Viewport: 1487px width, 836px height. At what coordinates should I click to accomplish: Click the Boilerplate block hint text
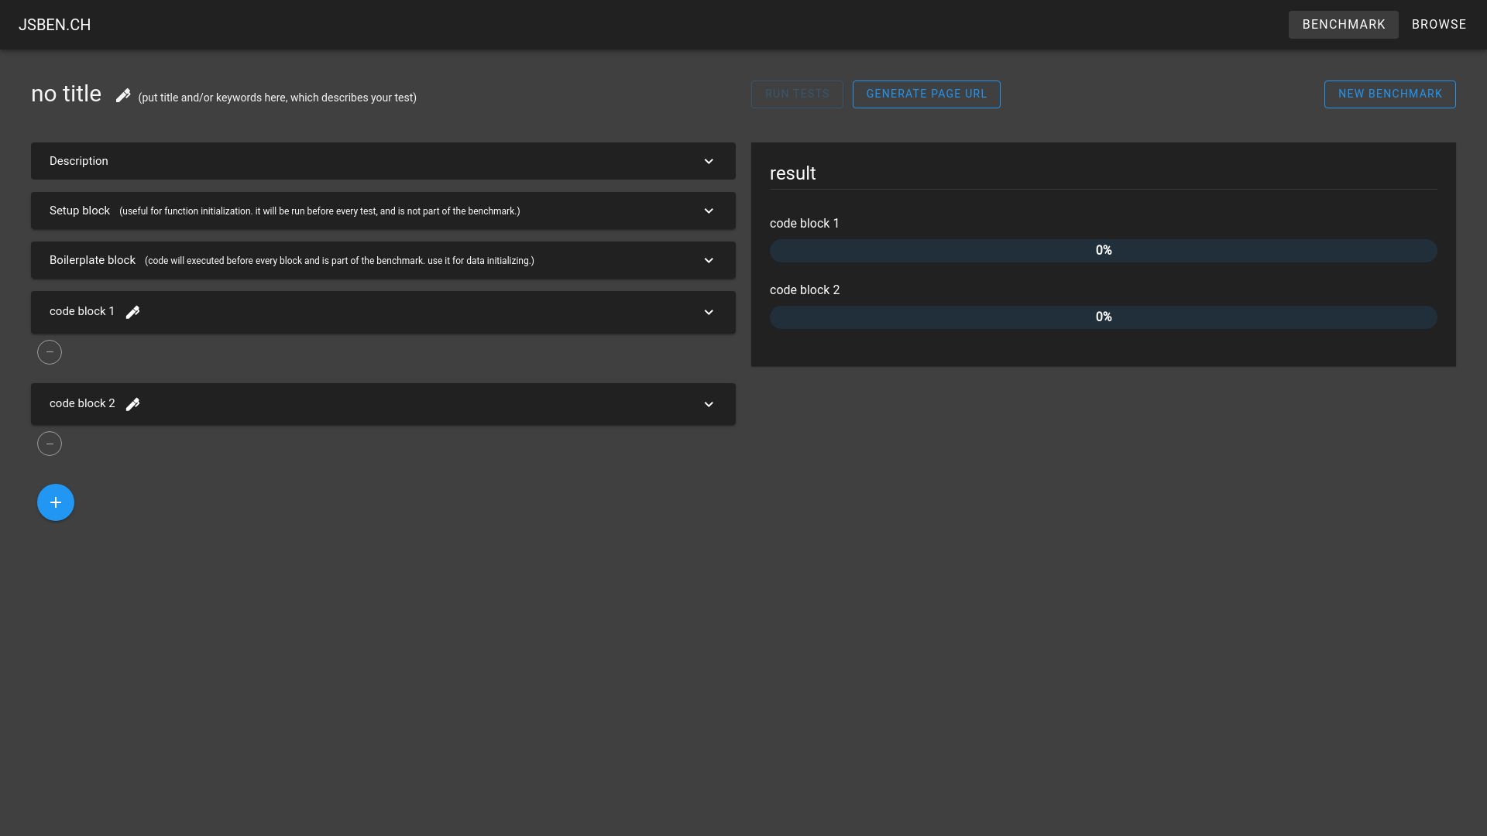339,261
